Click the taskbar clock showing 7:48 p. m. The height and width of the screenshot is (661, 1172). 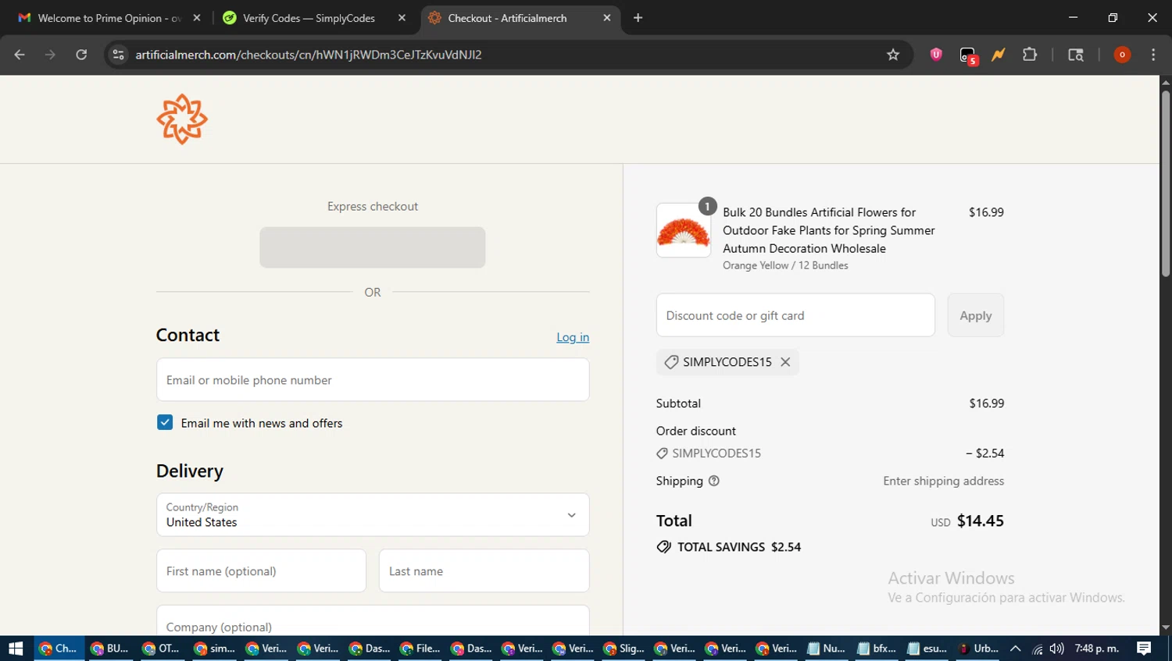click(1097, 649)
